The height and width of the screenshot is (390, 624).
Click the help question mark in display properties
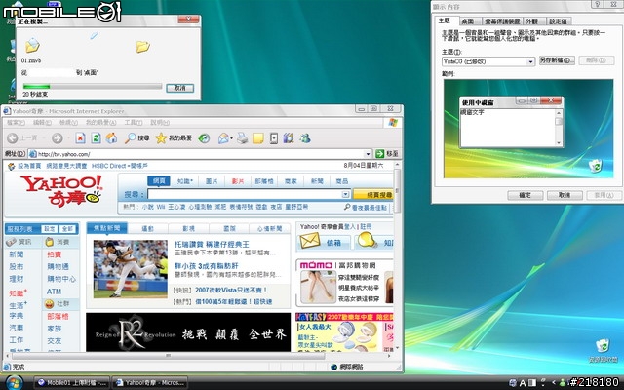(597, 4)
